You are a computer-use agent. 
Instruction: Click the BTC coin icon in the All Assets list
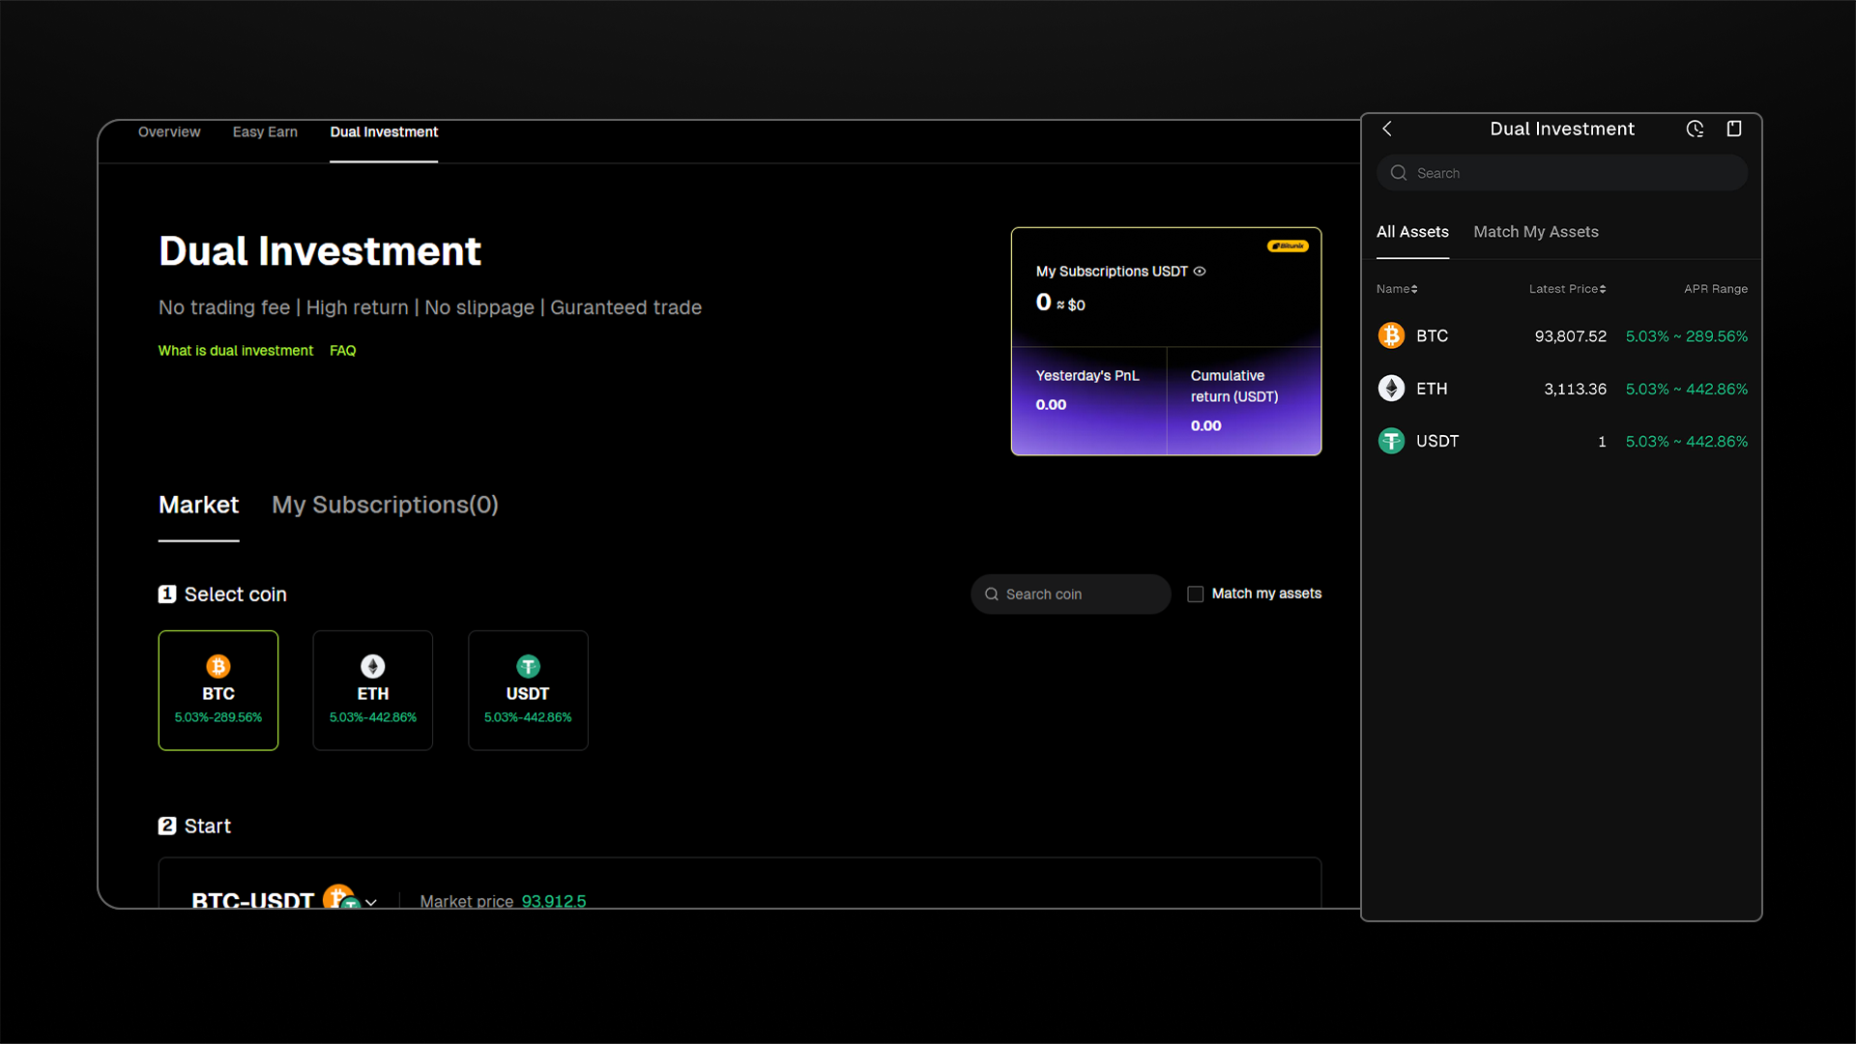pos(1391,335)
